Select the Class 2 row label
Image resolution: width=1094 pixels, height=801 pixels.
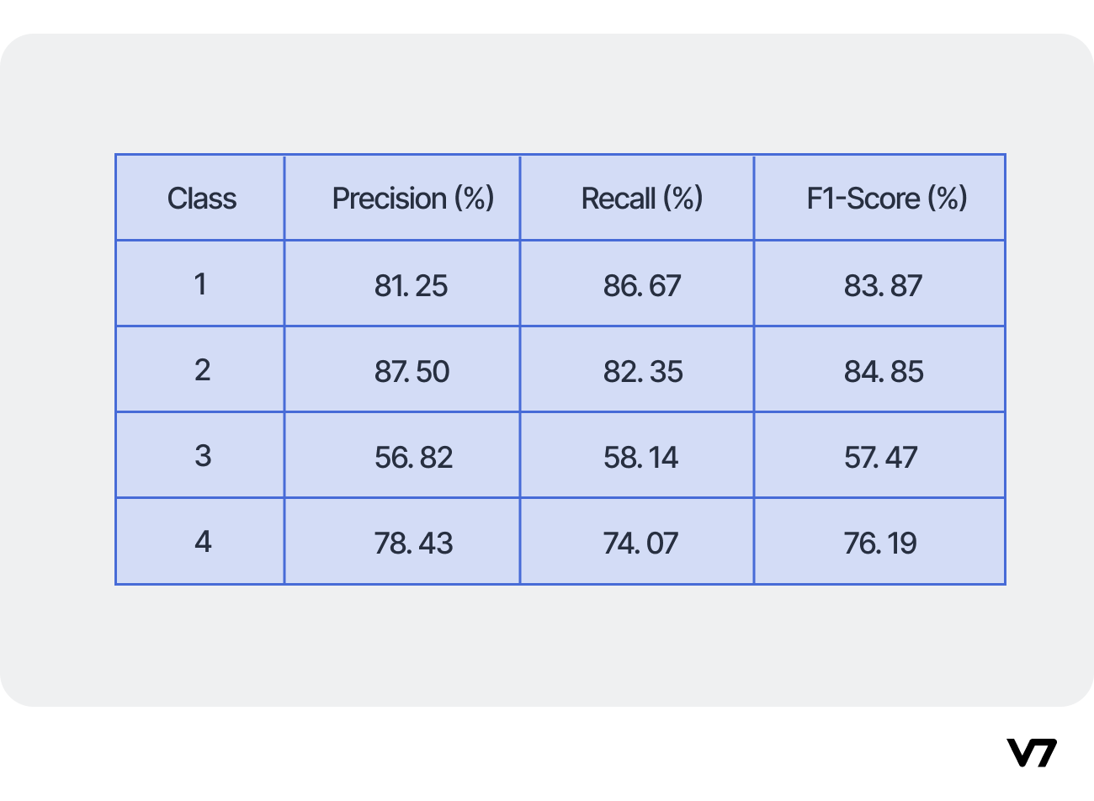(202, 370)
